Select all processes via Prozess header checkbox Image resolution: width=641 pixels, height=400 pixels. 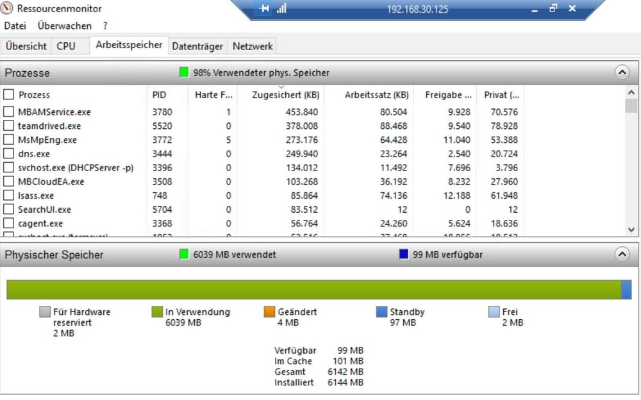point(8,95)
